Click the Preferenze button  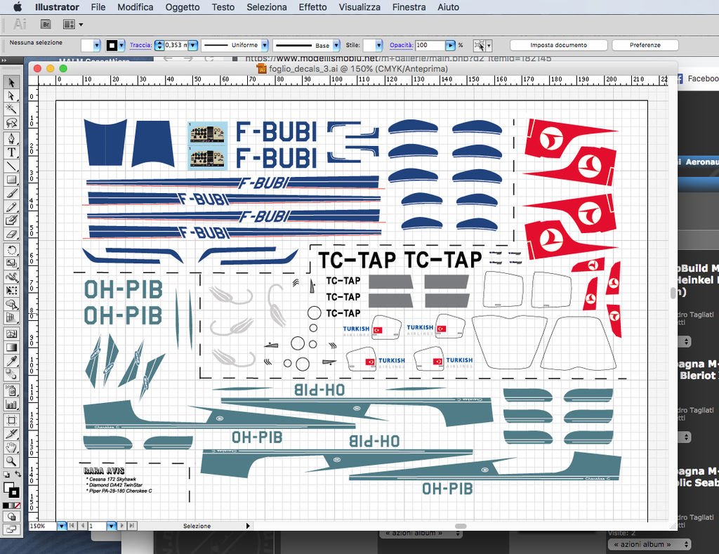[645, 45]
